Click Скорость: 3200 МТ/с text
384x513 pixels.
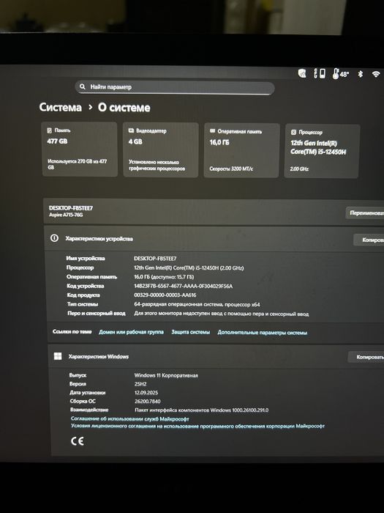[x=231, y=169]
